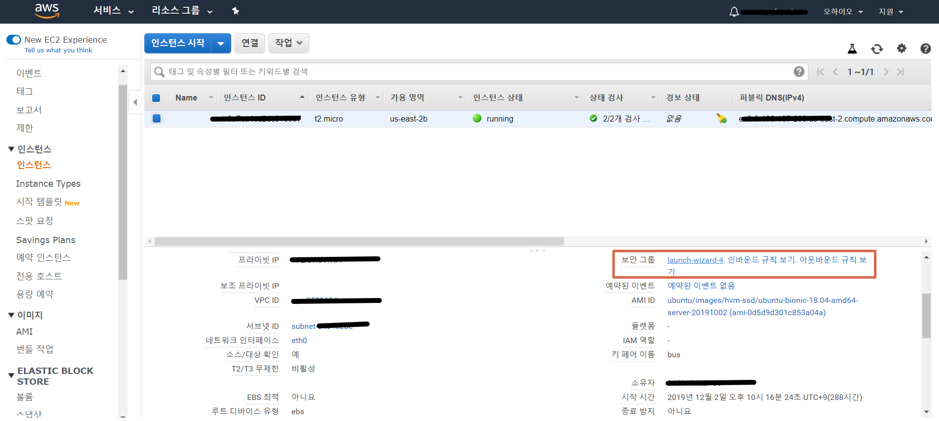
Task: Toggle the select-all checkbox in header
Action: (x=156, y=98)
